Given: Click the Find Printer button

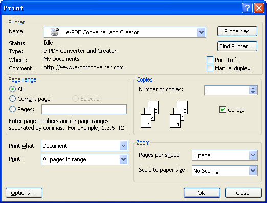Looking at the screenshot, I should 237,46.
